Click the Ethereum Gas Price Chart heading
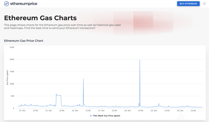Viewport: 209px width, 122px height. coord(24,41)
